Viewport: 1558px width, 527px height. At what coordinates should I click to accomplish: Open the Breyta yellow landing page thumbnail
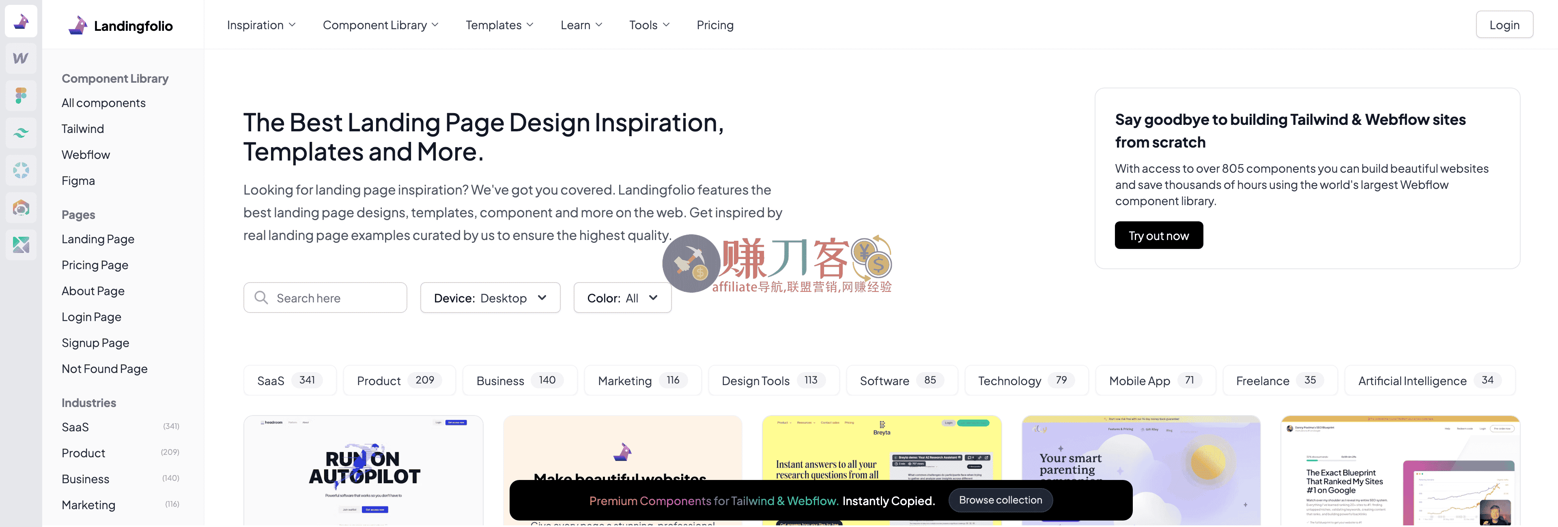coord(882,447)
